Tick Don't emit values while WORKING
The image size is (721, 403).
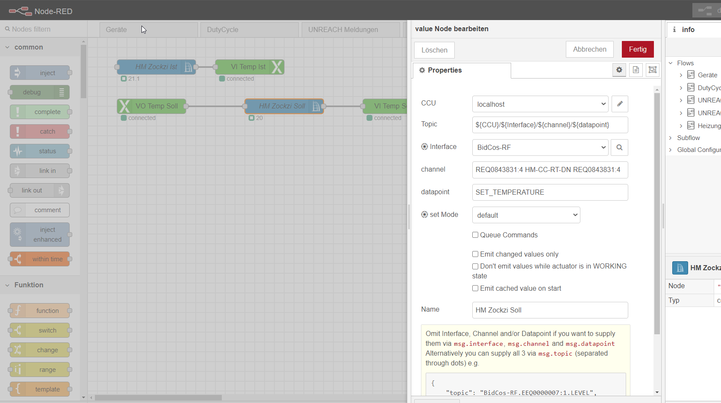click(475, 266)
